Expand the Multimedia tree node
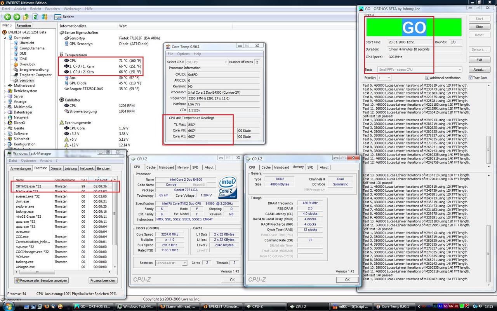Screen dimensions: 497x311 click(x=5, y=107)
